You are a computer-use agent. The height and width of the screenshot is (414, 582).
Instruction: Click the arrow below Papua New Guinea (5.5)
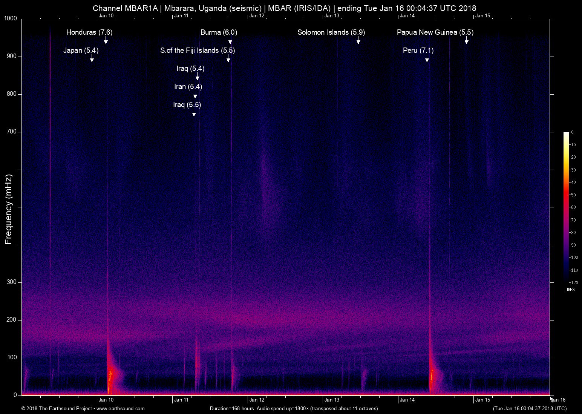466,41
